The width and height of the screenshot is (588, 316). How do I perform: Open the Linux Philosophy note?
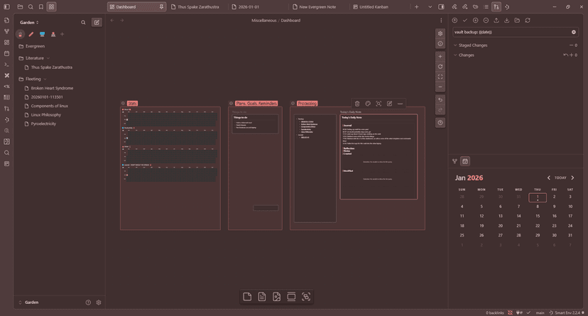pos(45,115)
